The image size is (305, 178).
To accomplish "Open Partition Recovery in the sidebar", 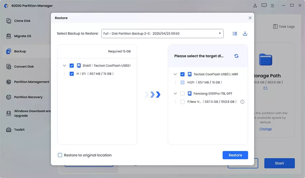I will [x=28, y=97].
